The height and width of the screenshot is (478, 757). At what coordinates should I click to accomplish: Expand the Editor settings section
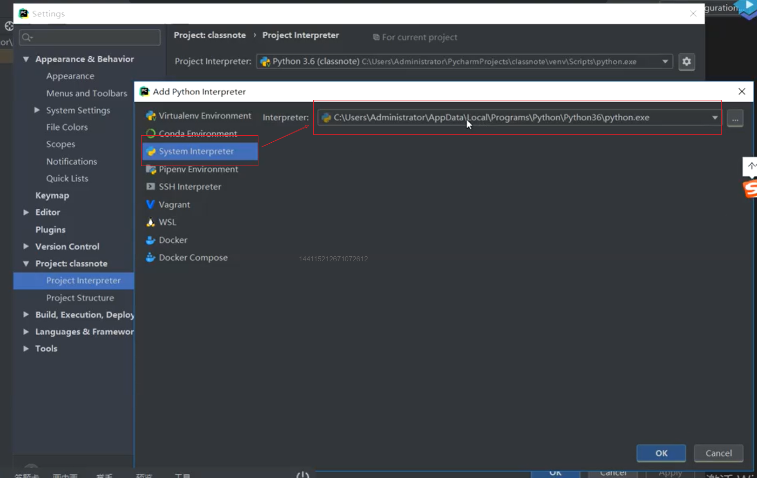26,212
